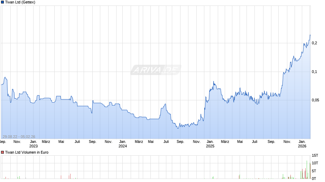Click the 'Nov.' label before Jan. 2026

(x=287, y=142)
